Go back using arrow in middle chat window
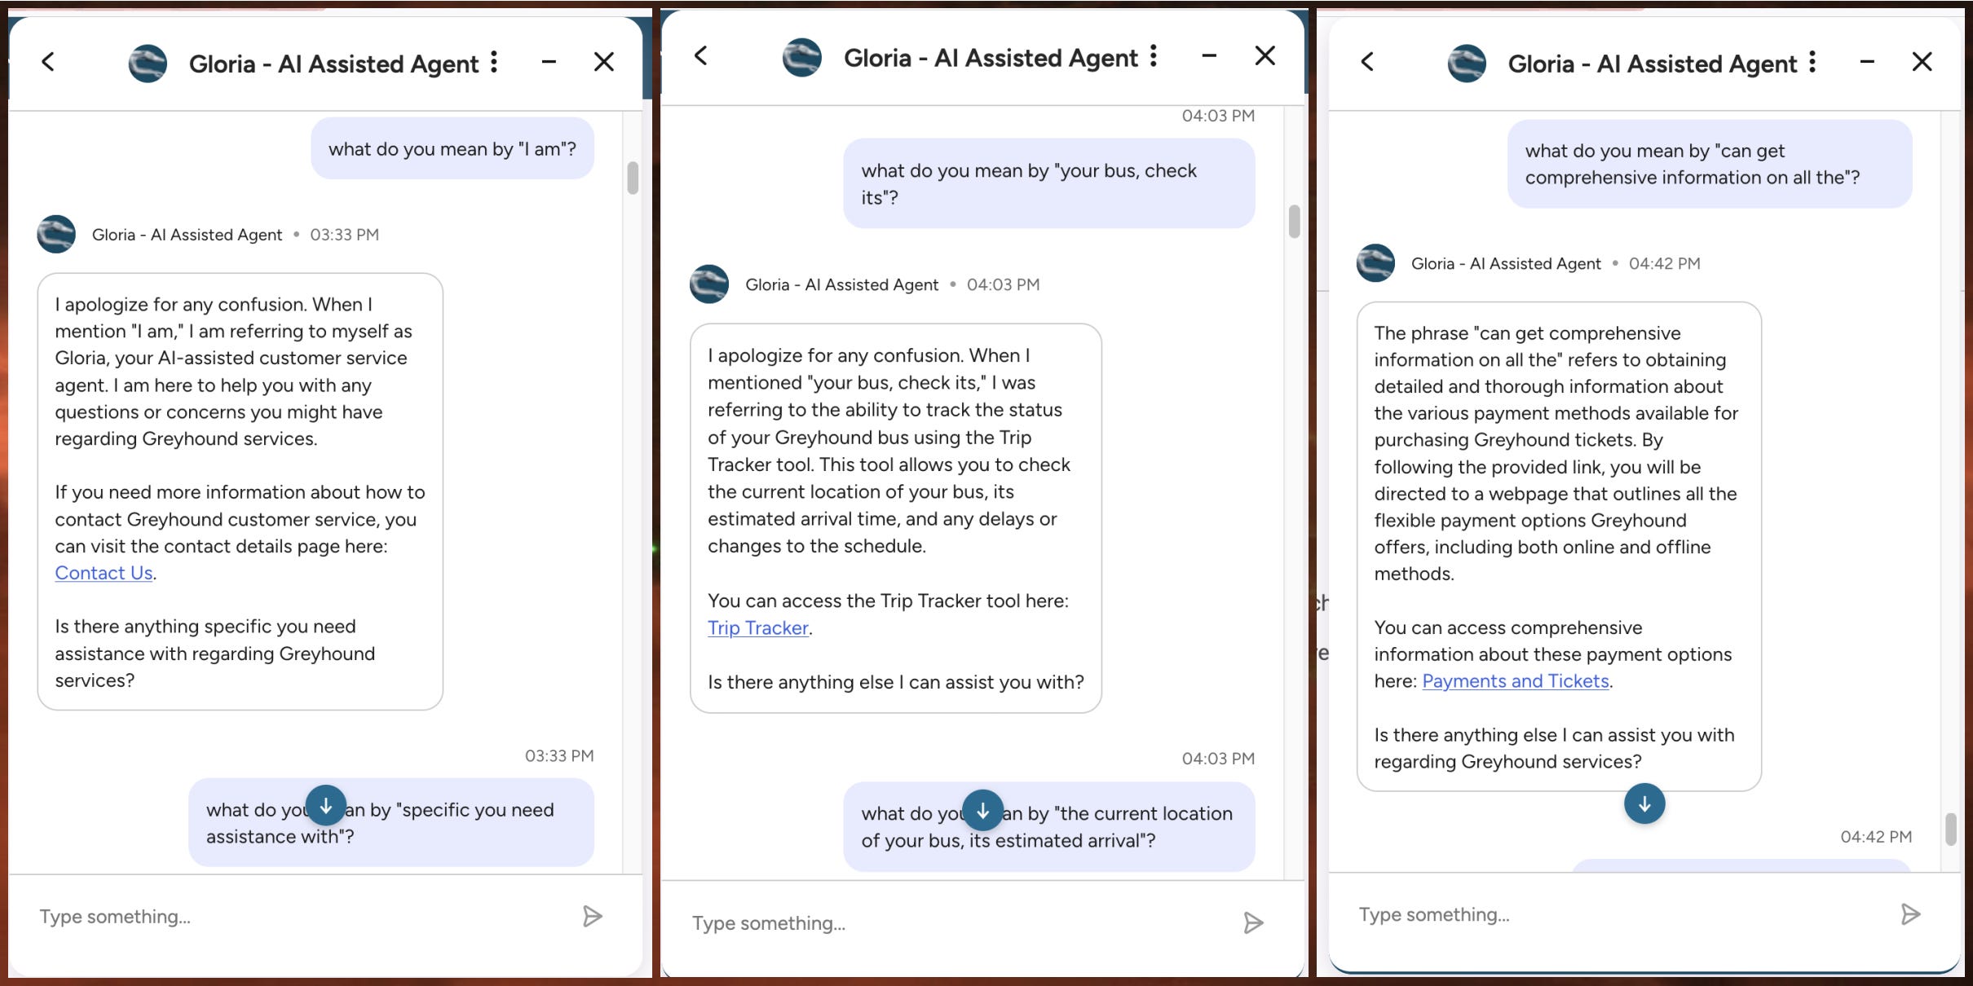Viewport: 1973px width, 986px height. (701, 55)
